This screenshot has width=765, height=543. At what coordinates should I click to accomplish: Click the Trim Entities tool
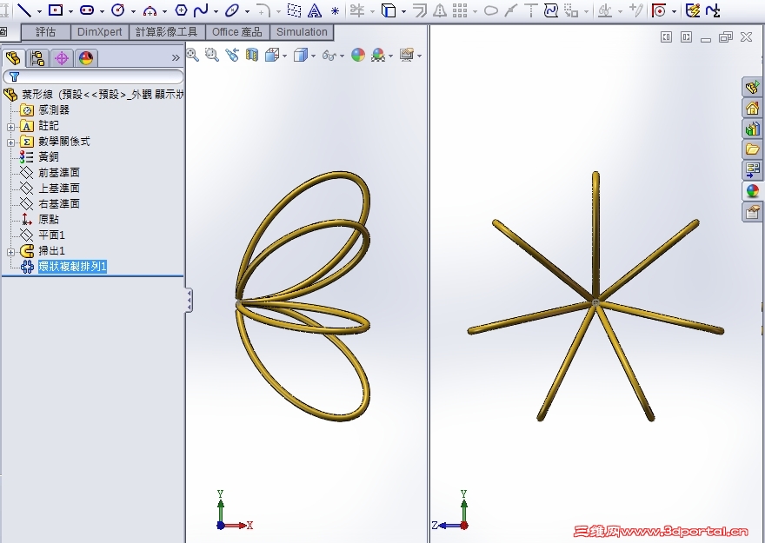357,10
